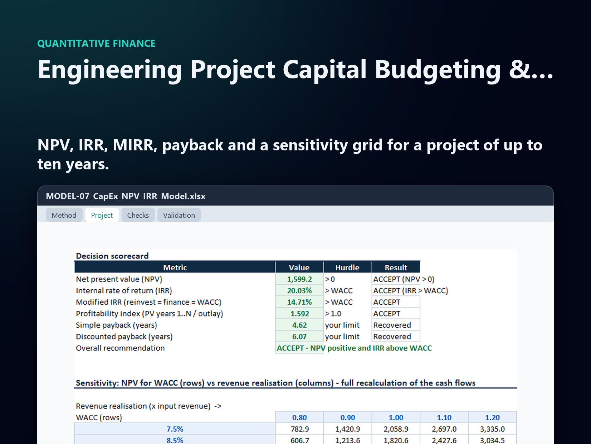Select the Project tab
Viewport: 591px width, 444px height.
(102, 215)
